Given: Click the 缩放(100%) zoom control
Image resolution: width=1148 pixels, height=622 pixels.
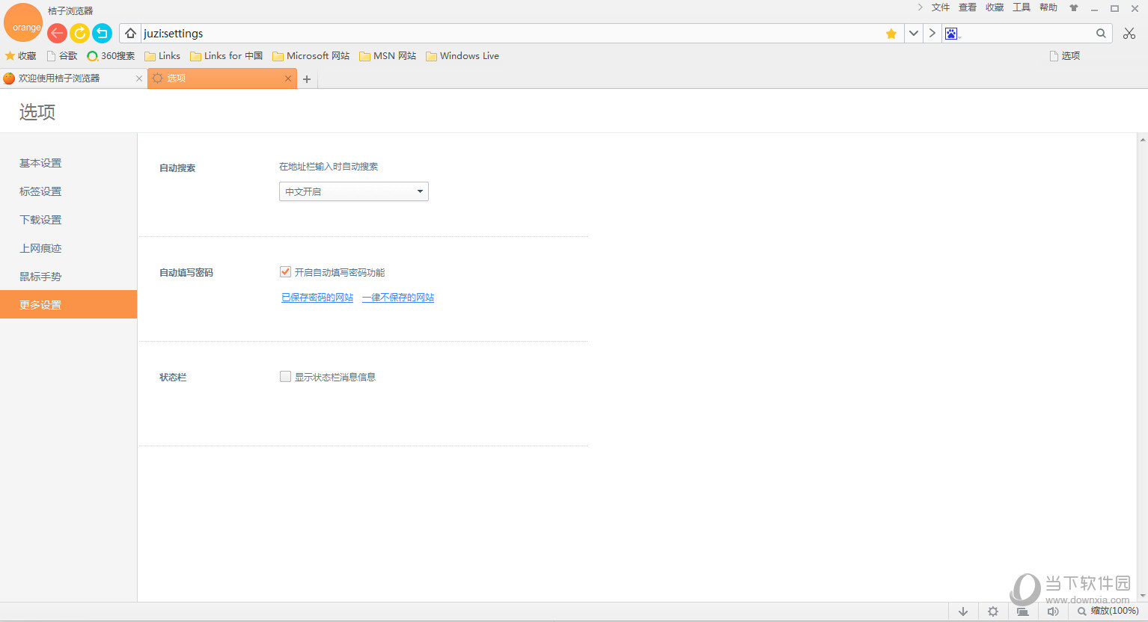Looking at the screenshot, I should point(1108,612).
